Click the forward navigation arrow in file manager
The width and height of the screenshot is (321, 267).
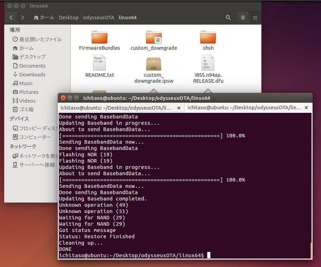coord(23,18)
